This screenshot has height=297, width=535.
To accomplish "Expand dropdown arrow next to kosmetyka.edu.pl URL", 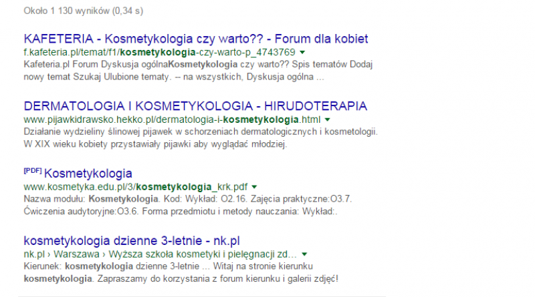I will pyautogui.click(x=254, y=187).
